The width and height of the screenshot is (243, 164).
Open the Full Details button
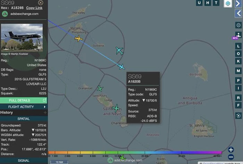24,100
